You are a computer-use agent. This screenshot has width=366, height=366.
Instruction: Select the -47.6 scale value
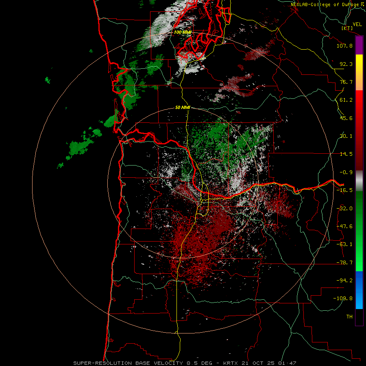[x=344, y=227]
